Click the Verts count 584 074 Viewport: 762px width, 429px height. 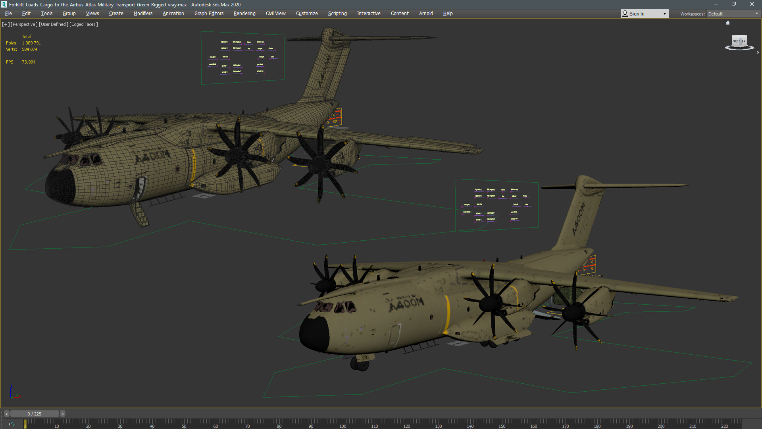[x=29, y=49]
